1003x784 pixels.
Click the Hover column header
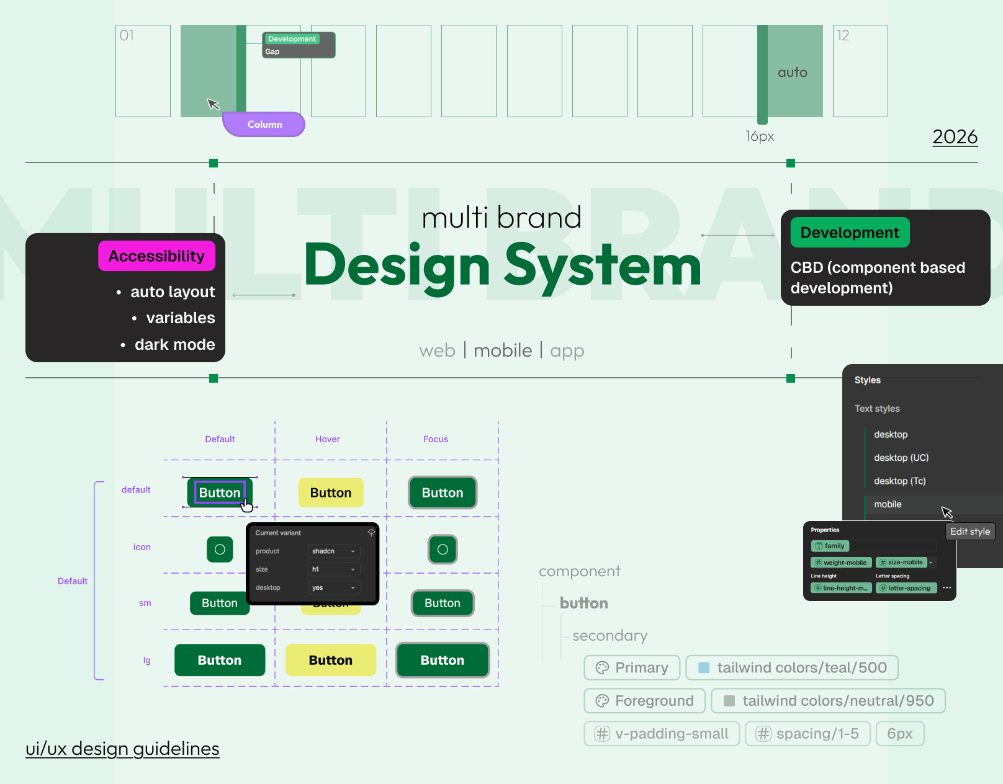(328, 439)
